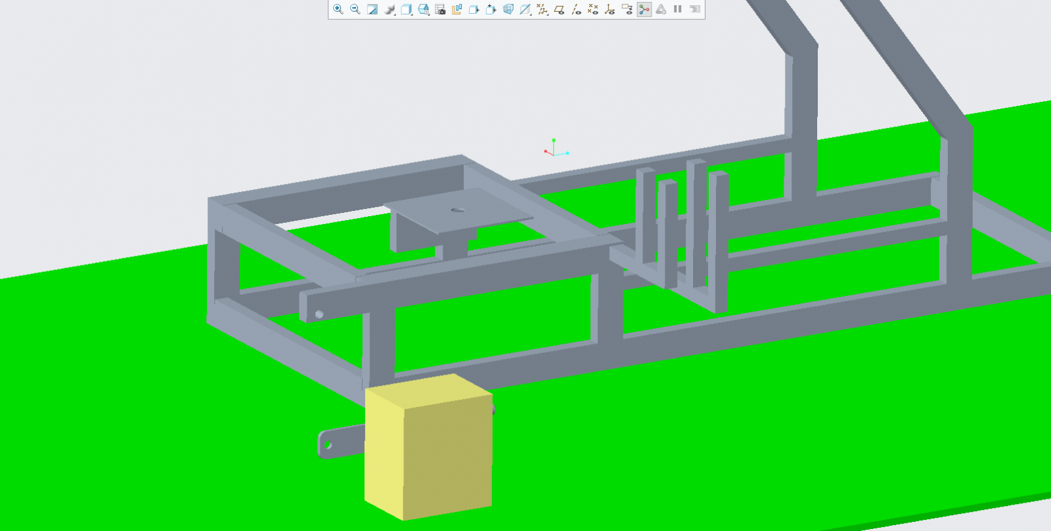Open the Saved Orientations list
The width and height of the screenshot is (1051, 531).
[x=424, y=9]
